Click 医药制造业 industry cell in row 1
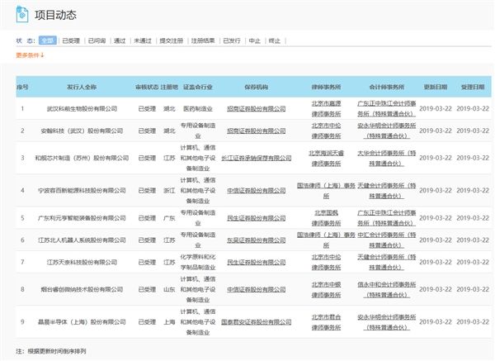 pos(198,108)
